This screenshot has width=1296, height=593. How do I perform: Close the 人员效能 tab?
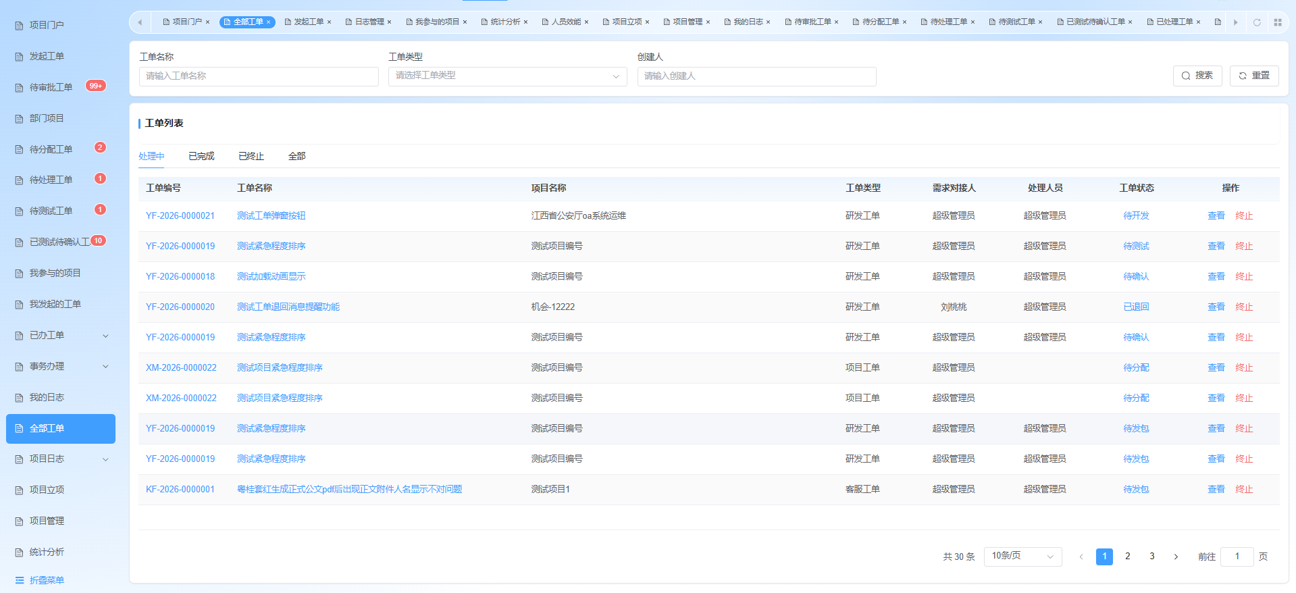point(586,22)
